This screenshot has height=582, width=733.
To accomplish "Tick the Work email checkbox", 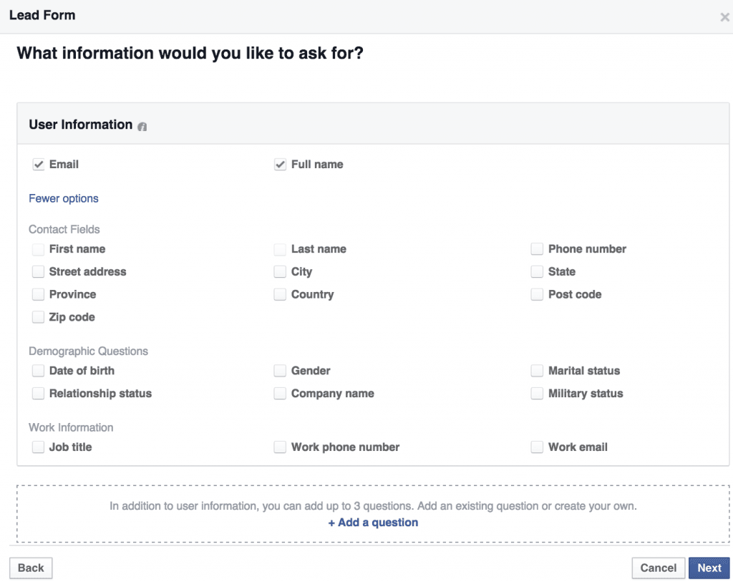I will click(537, 447).
